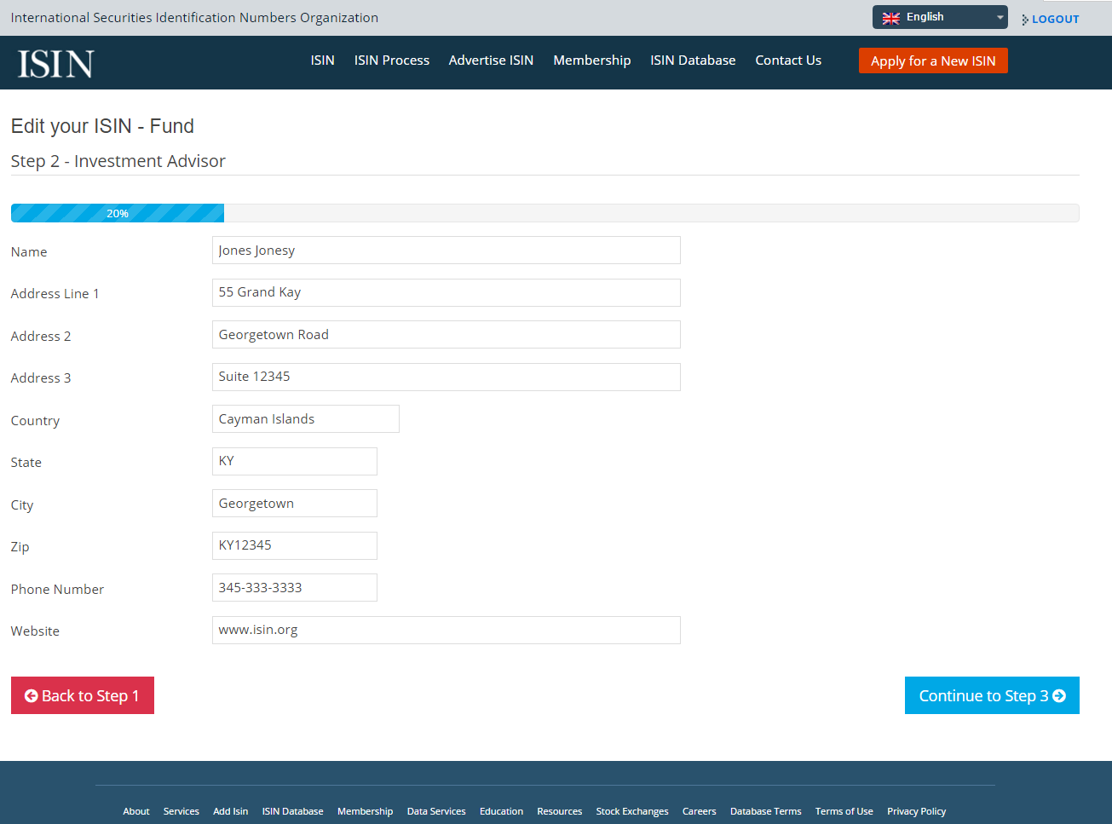This screenshot has width=1112, height=824.
Task: Open the Contact Us page
Action: [x=787, y=60]
